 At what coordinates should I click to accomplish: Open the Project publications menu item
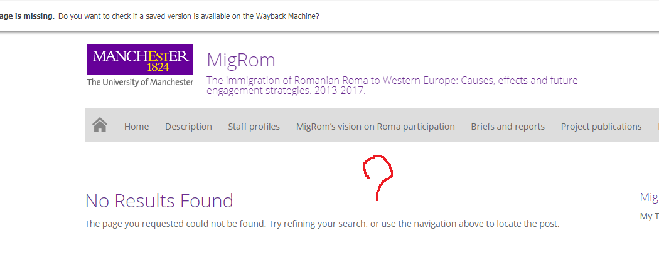(601, 127)
